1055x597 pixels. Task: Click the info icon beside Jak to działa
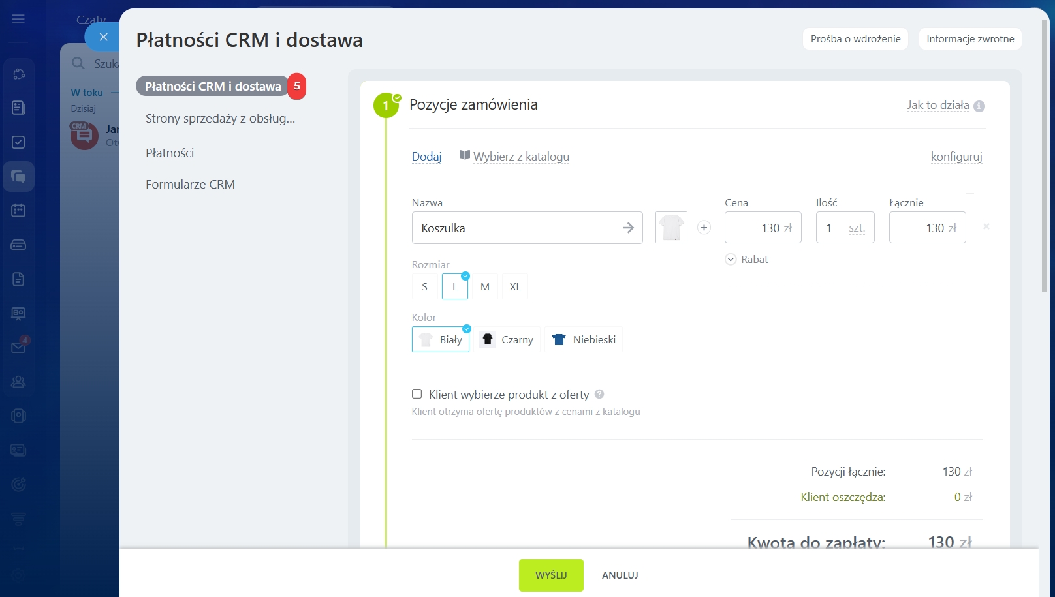(979, 106)
